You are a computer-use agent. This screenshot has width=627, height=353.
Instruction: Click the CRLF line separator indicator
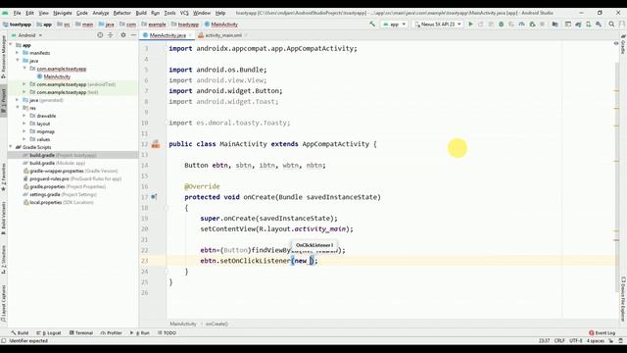pyautogui.click(x=559, y=341)
